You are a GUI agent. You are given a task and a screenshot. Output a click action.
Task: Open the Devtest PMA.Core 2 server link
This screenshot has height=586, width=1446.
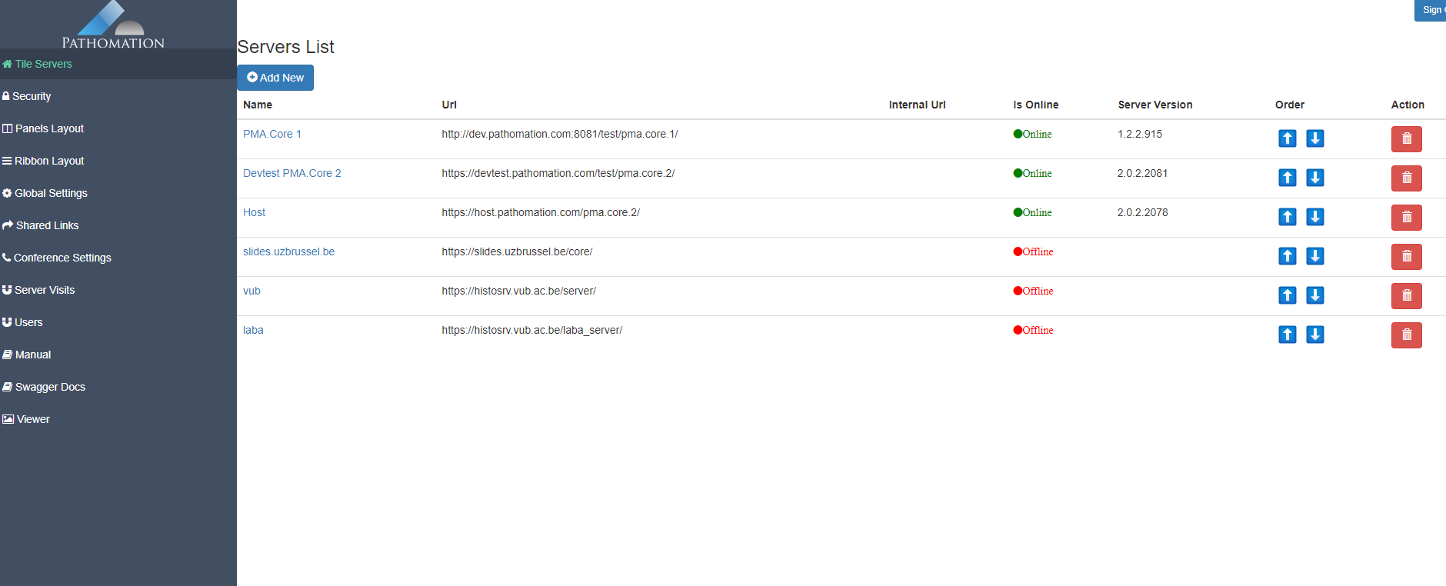click(x=292, y=173)
